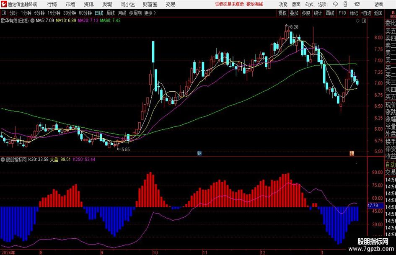Click the MA10: 6.89 value
The width and height of the screenshot is (396, 255).
(x=66, y=21)
